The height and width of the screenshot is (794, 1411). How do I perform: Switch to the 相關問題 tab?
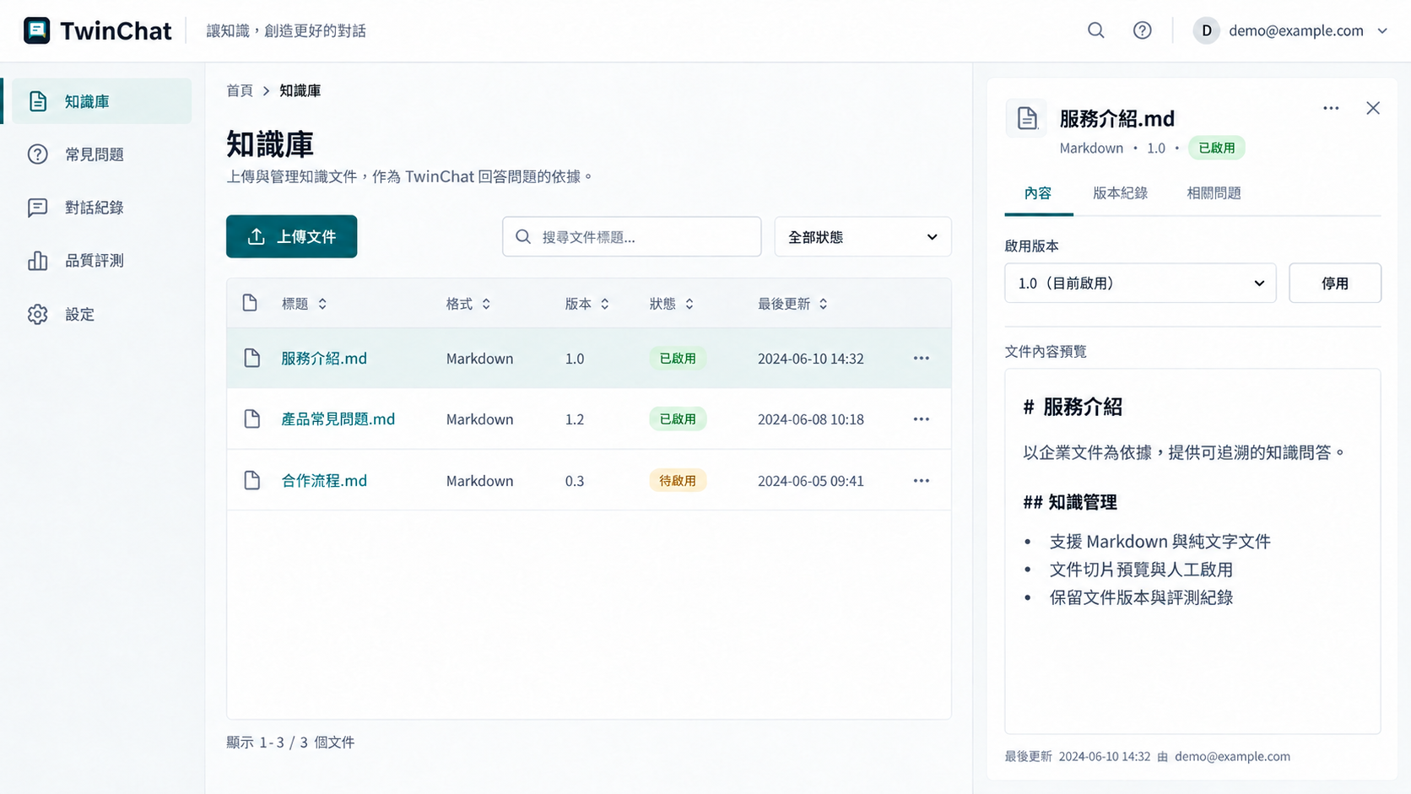pyautogui.click(x=1214, y=193)
